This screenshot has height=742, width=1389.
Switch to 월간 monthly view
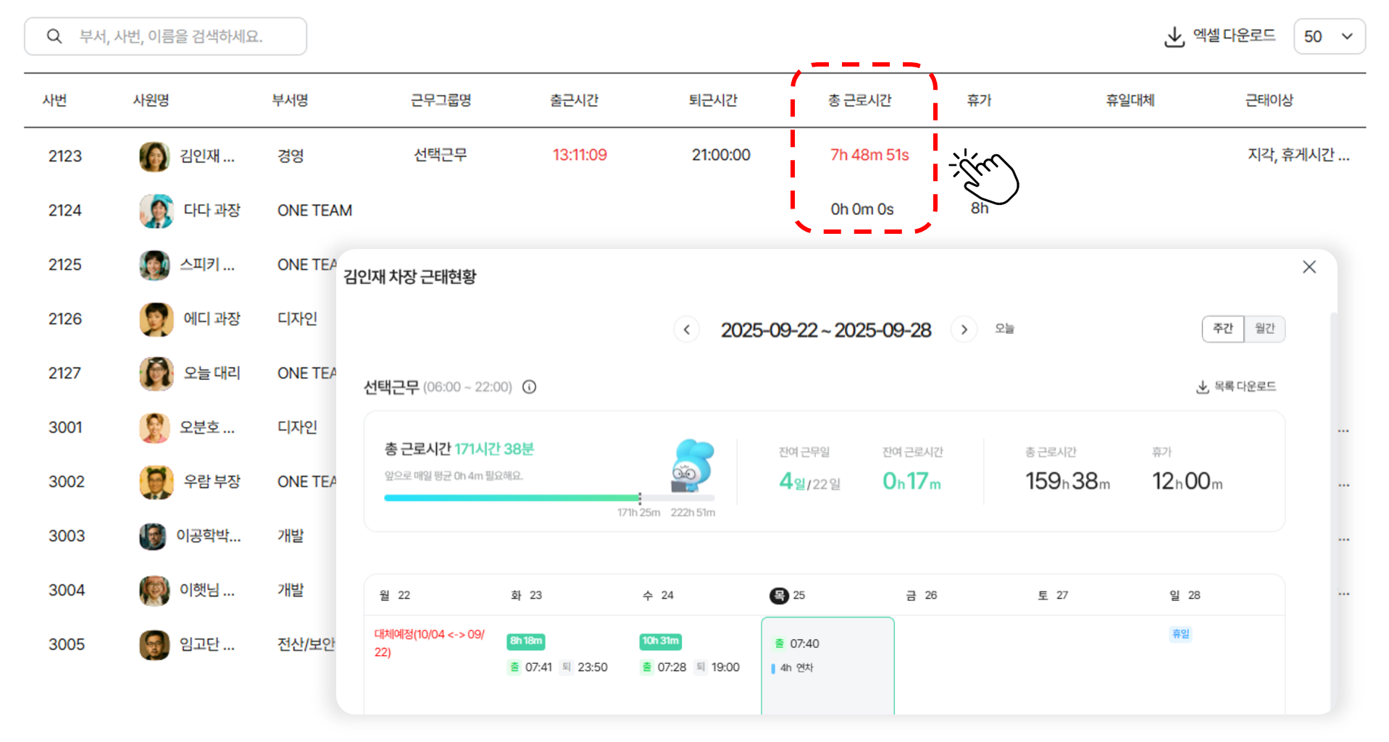pyautogui.click(x=1264, y=329)
